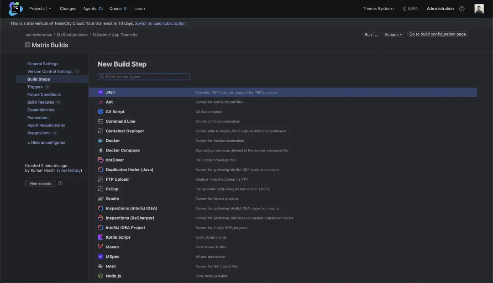This screenshot has width=493, height=283.
Task: Click Go to build configuration page
Action: tap(437, 34)
